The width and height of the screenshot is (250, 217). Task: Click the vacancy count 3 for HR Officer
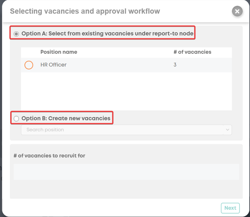point(175,65)
